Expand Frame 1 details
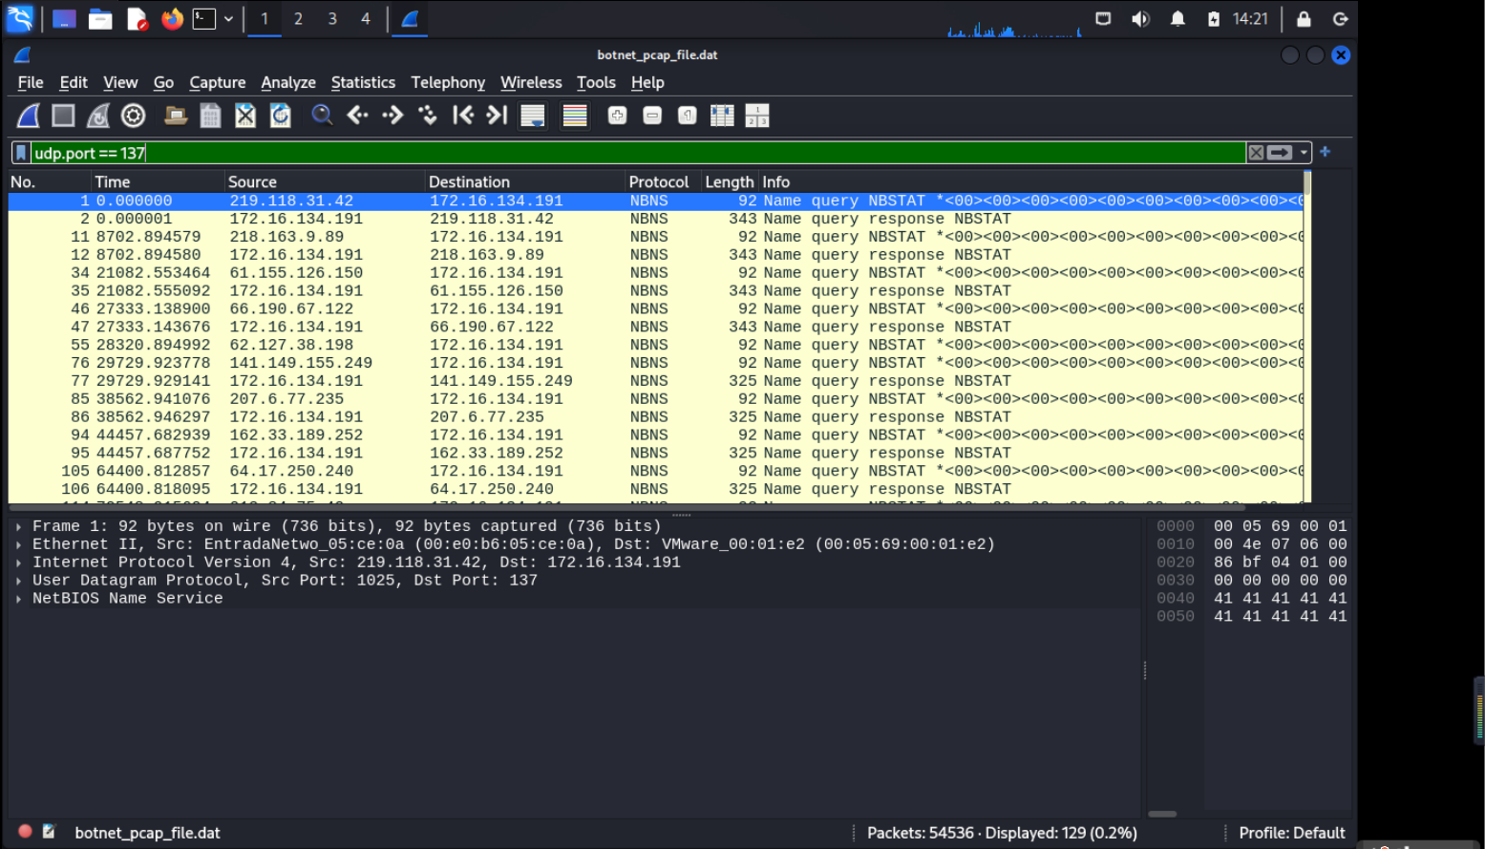 [18, 526]
